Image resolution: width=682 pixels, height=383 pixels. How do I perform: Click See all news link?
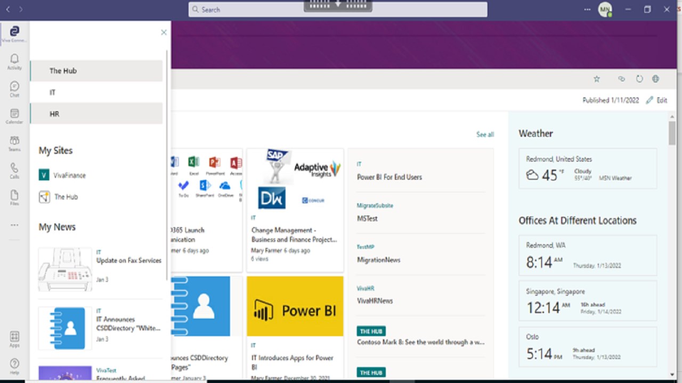click(x=485, y=135)
